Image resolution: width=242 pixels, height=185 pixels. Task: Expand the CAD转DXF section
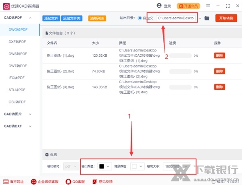tap(30, 126)
